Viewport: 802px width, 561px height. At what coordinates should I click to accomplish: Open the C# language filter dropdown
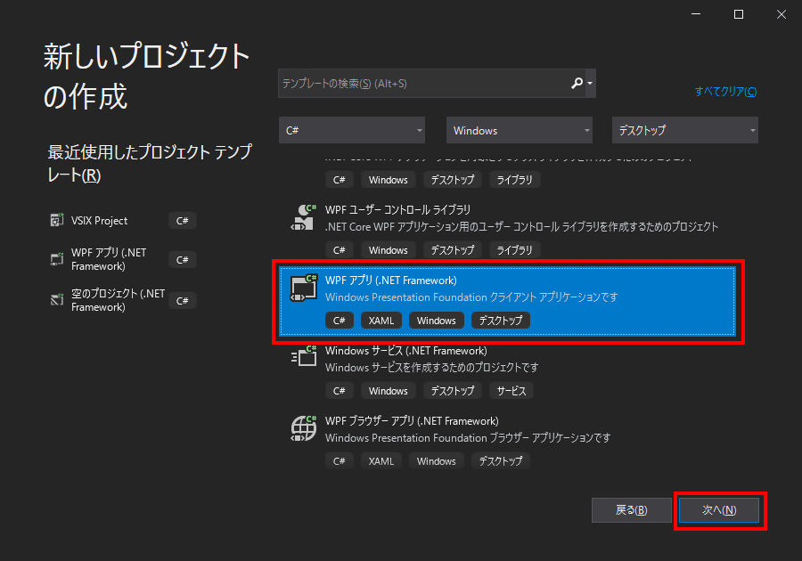(x=352, y=130)
